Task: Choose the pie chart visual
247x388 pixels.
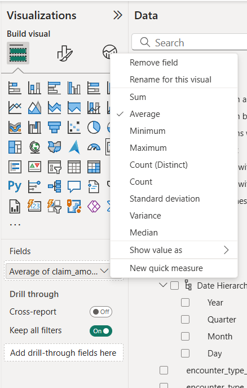Action: click(94, 128)
